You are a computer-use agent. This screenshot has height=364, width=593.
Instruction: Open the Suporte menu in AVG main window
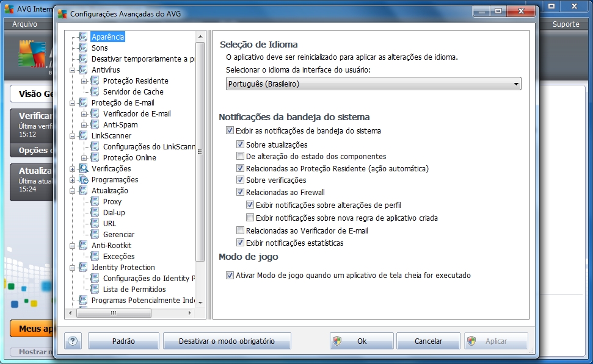tap(566, 24)
